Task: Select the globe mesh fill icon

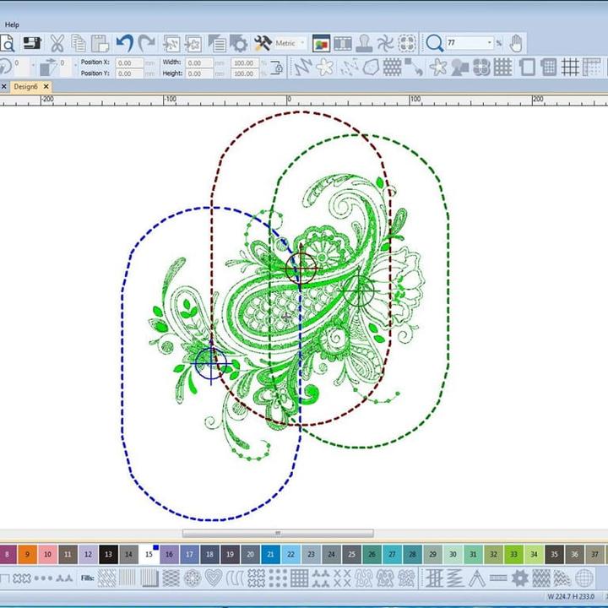Action: point(584,578)
